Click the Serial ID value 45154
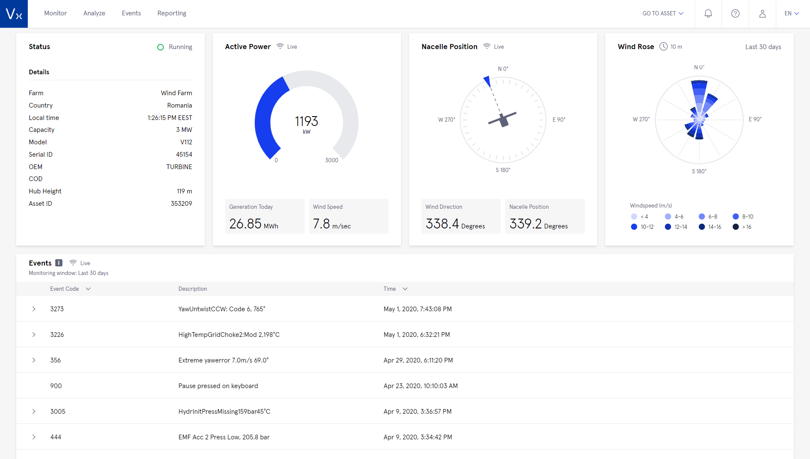 click(x=184, y=154)
